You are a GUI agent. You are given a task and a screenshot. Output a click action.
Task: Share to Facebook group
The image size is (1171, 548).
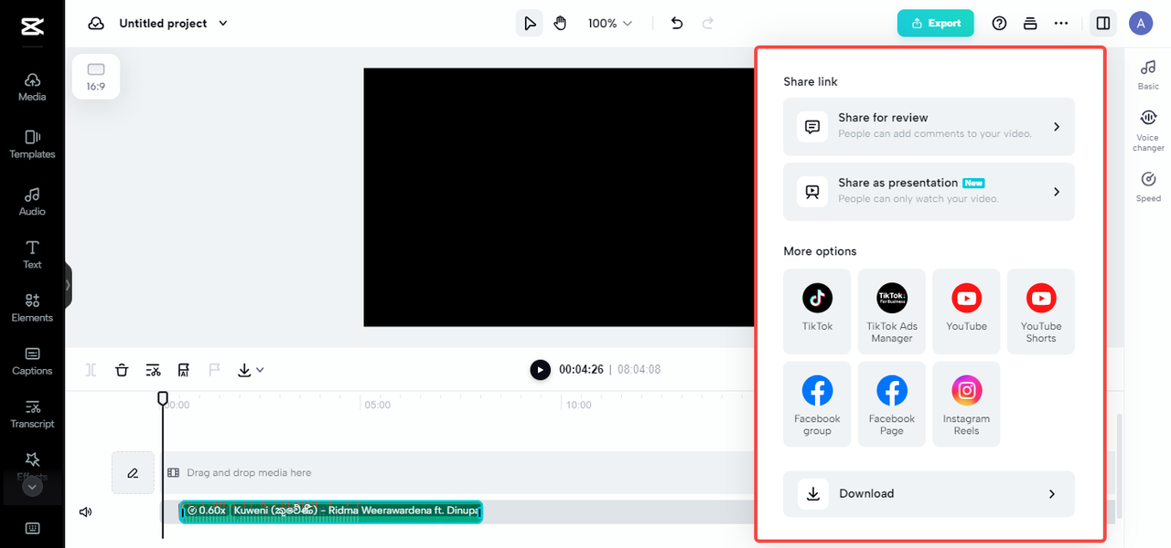click(817, 405)
